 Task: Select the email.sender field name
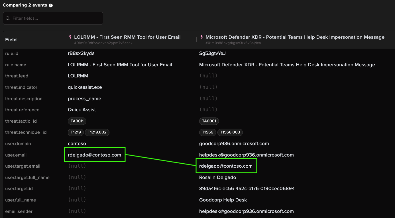(x=19, y=211)
